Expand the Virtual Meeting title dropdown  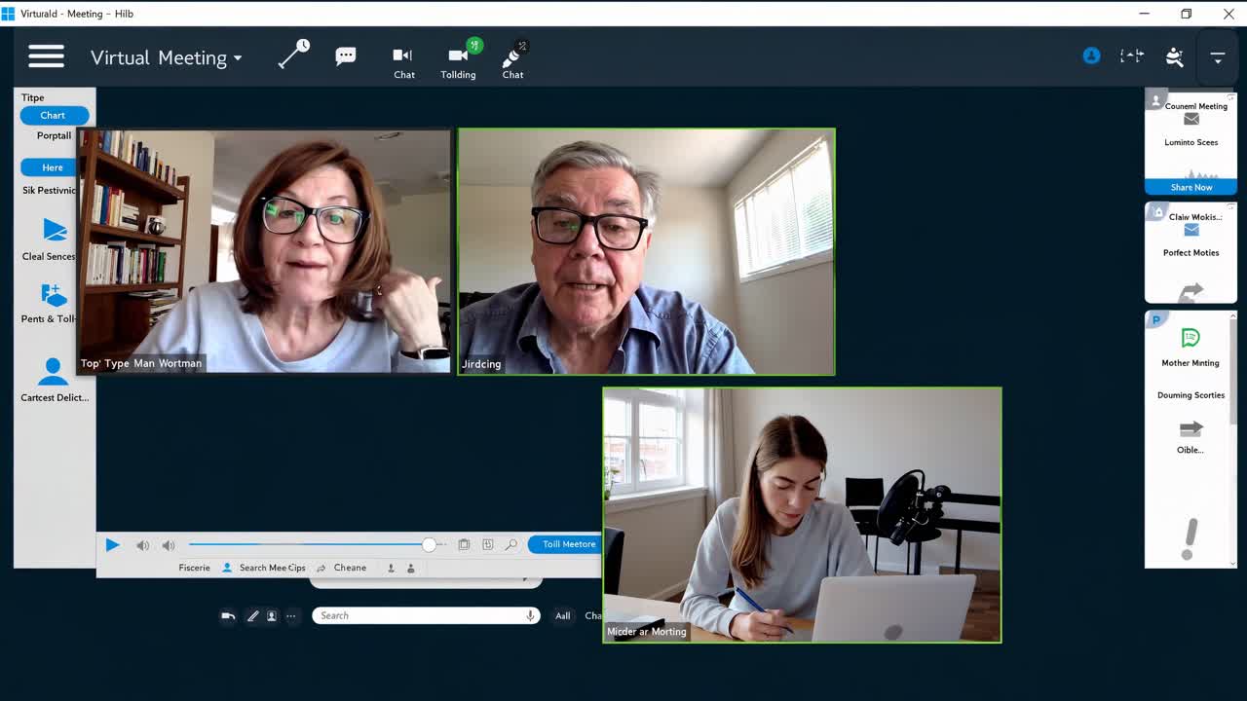tap(166, 57)
